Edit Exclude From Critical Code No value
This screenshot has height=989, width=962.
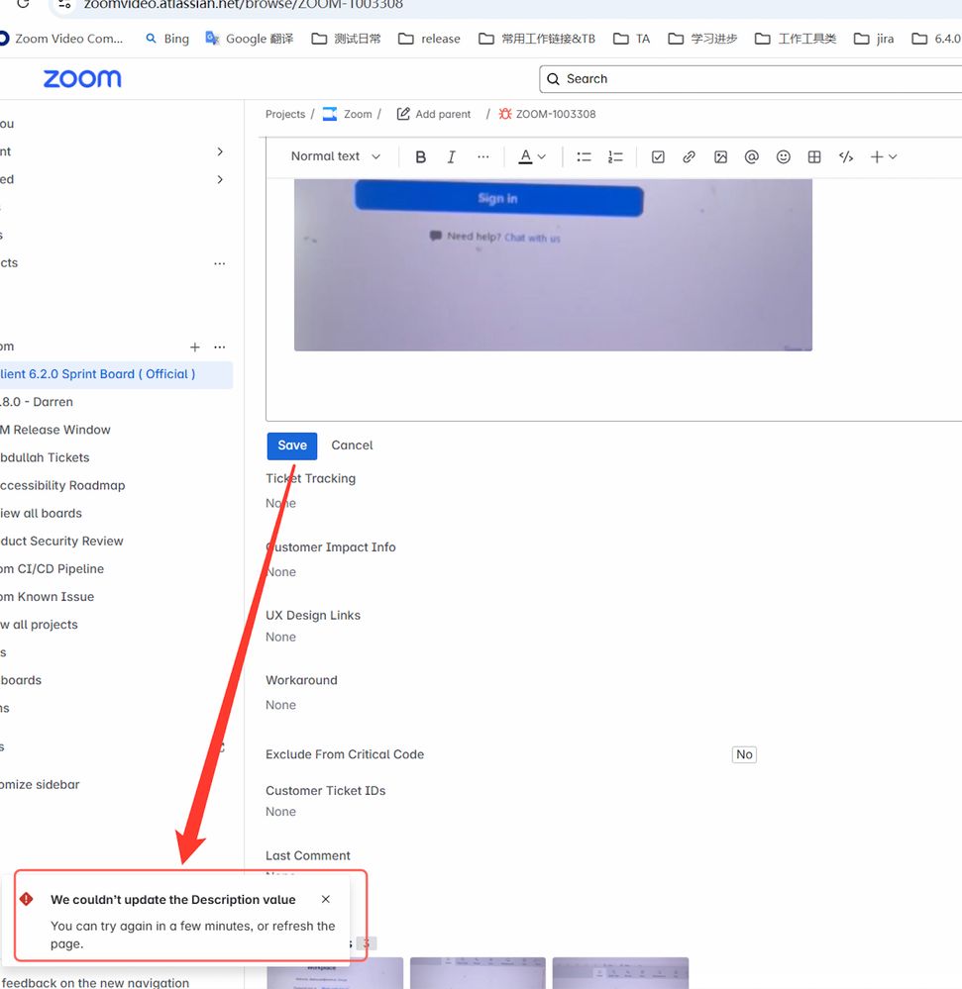coord(744,754)
